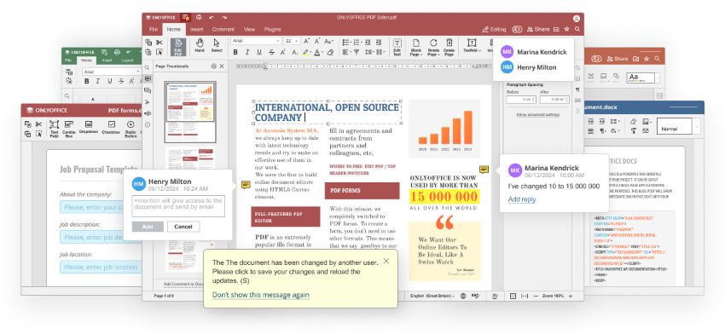Image resolution: width=725 pixels, height=334 pixels.
Task: Toggle Underline in PDF Editor toolbar
Action: (259, 52)
